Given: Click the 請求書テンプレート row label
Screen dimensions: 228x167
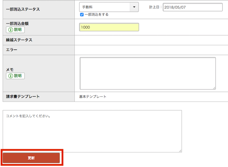Looking at the screenshot, I should 23,96.
